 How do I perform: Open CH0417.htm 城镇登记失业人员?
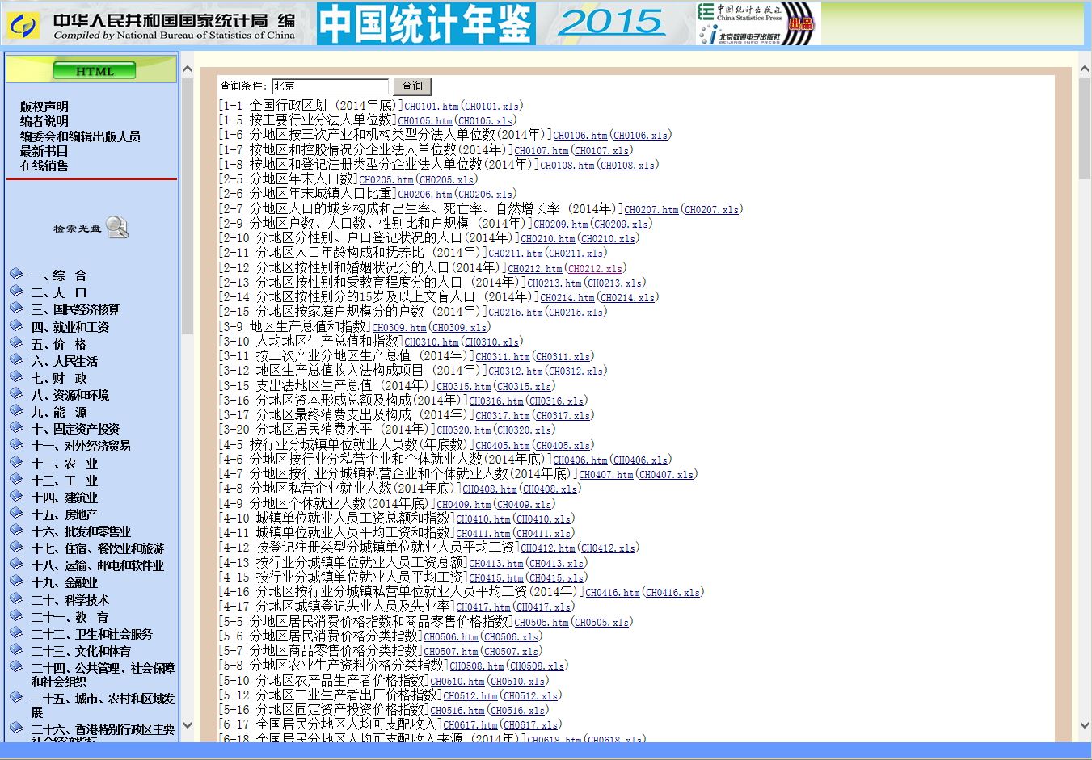[x=483, y=607]
